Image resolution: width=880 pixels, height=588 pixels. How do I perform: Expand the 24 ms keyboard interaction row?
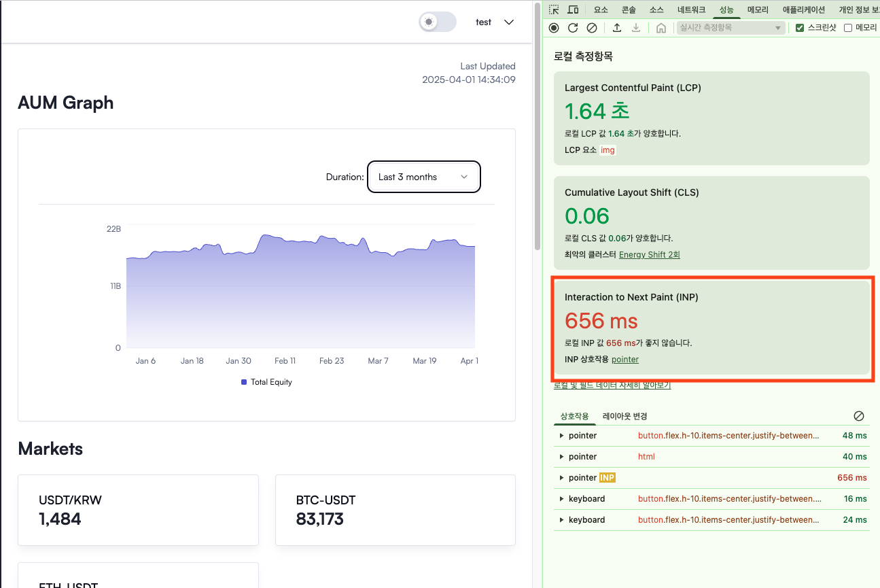click(x=711, y=520)
